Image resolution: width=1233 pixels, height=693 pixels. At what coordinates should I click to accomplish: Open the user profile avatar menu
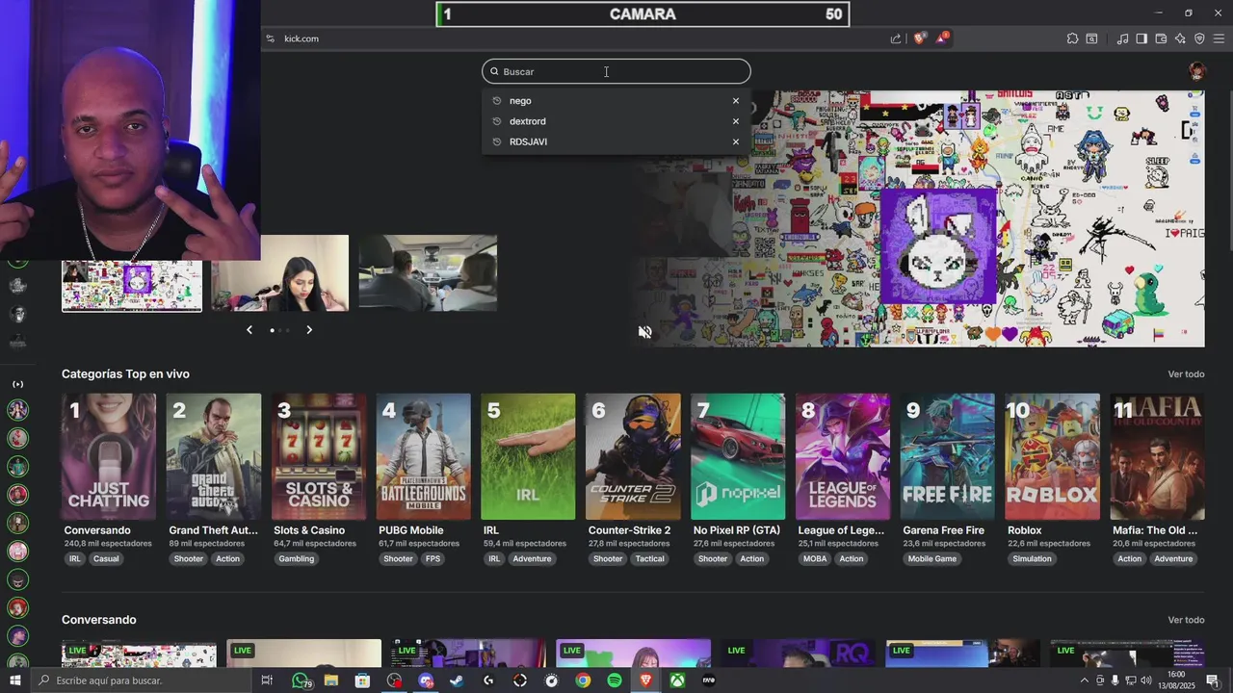pos(1196,71)
